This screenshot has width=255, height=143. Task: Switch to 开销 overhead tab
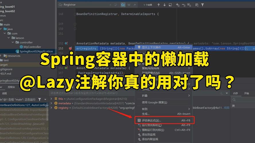coord(246,94)
